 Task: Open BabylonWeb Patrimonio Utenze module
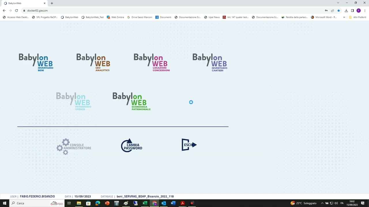point(74,101)
